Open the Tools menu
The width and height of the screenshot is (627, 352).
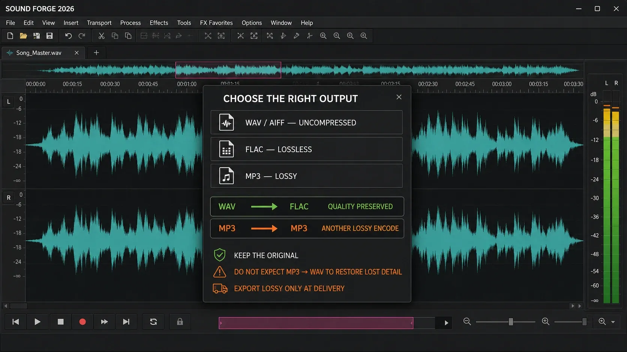click(184, 23)
